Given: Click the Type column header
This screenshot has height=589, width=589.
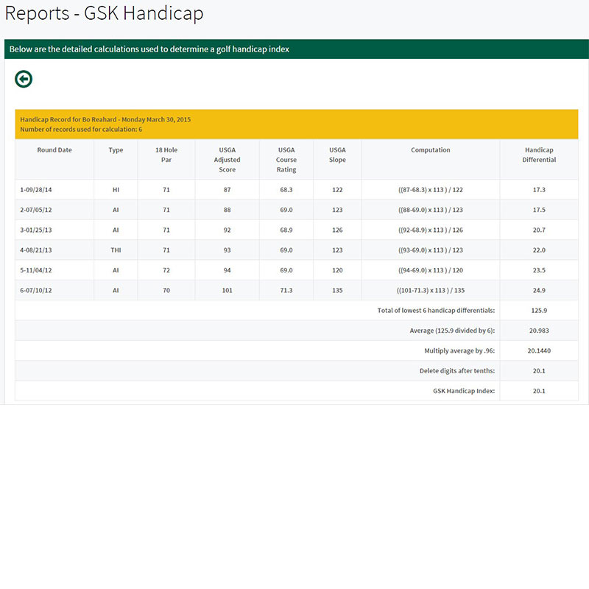Looking at the screenshot, I should [116, 150].
